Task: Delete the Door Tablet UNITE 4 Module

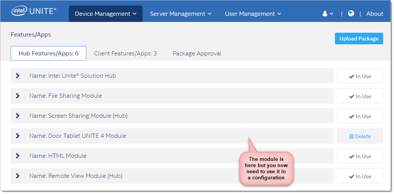Action: [x=360, y=136]
